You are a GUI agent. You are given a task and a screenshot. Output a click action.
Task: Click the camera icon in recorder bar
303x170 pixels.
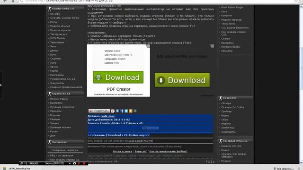74,163
